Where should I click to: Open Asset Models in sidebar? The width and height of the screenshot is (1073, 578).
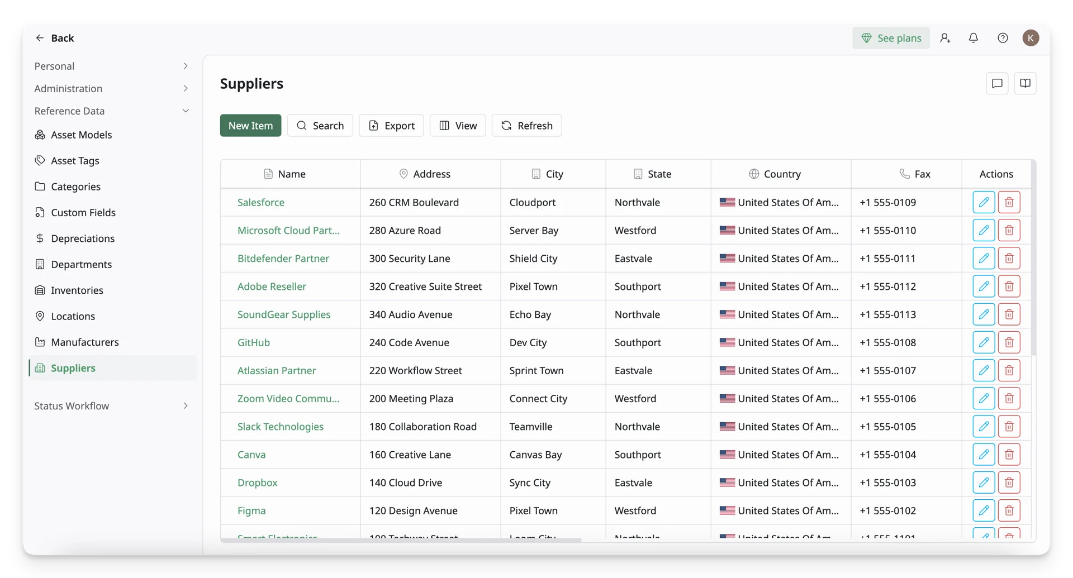112,135
